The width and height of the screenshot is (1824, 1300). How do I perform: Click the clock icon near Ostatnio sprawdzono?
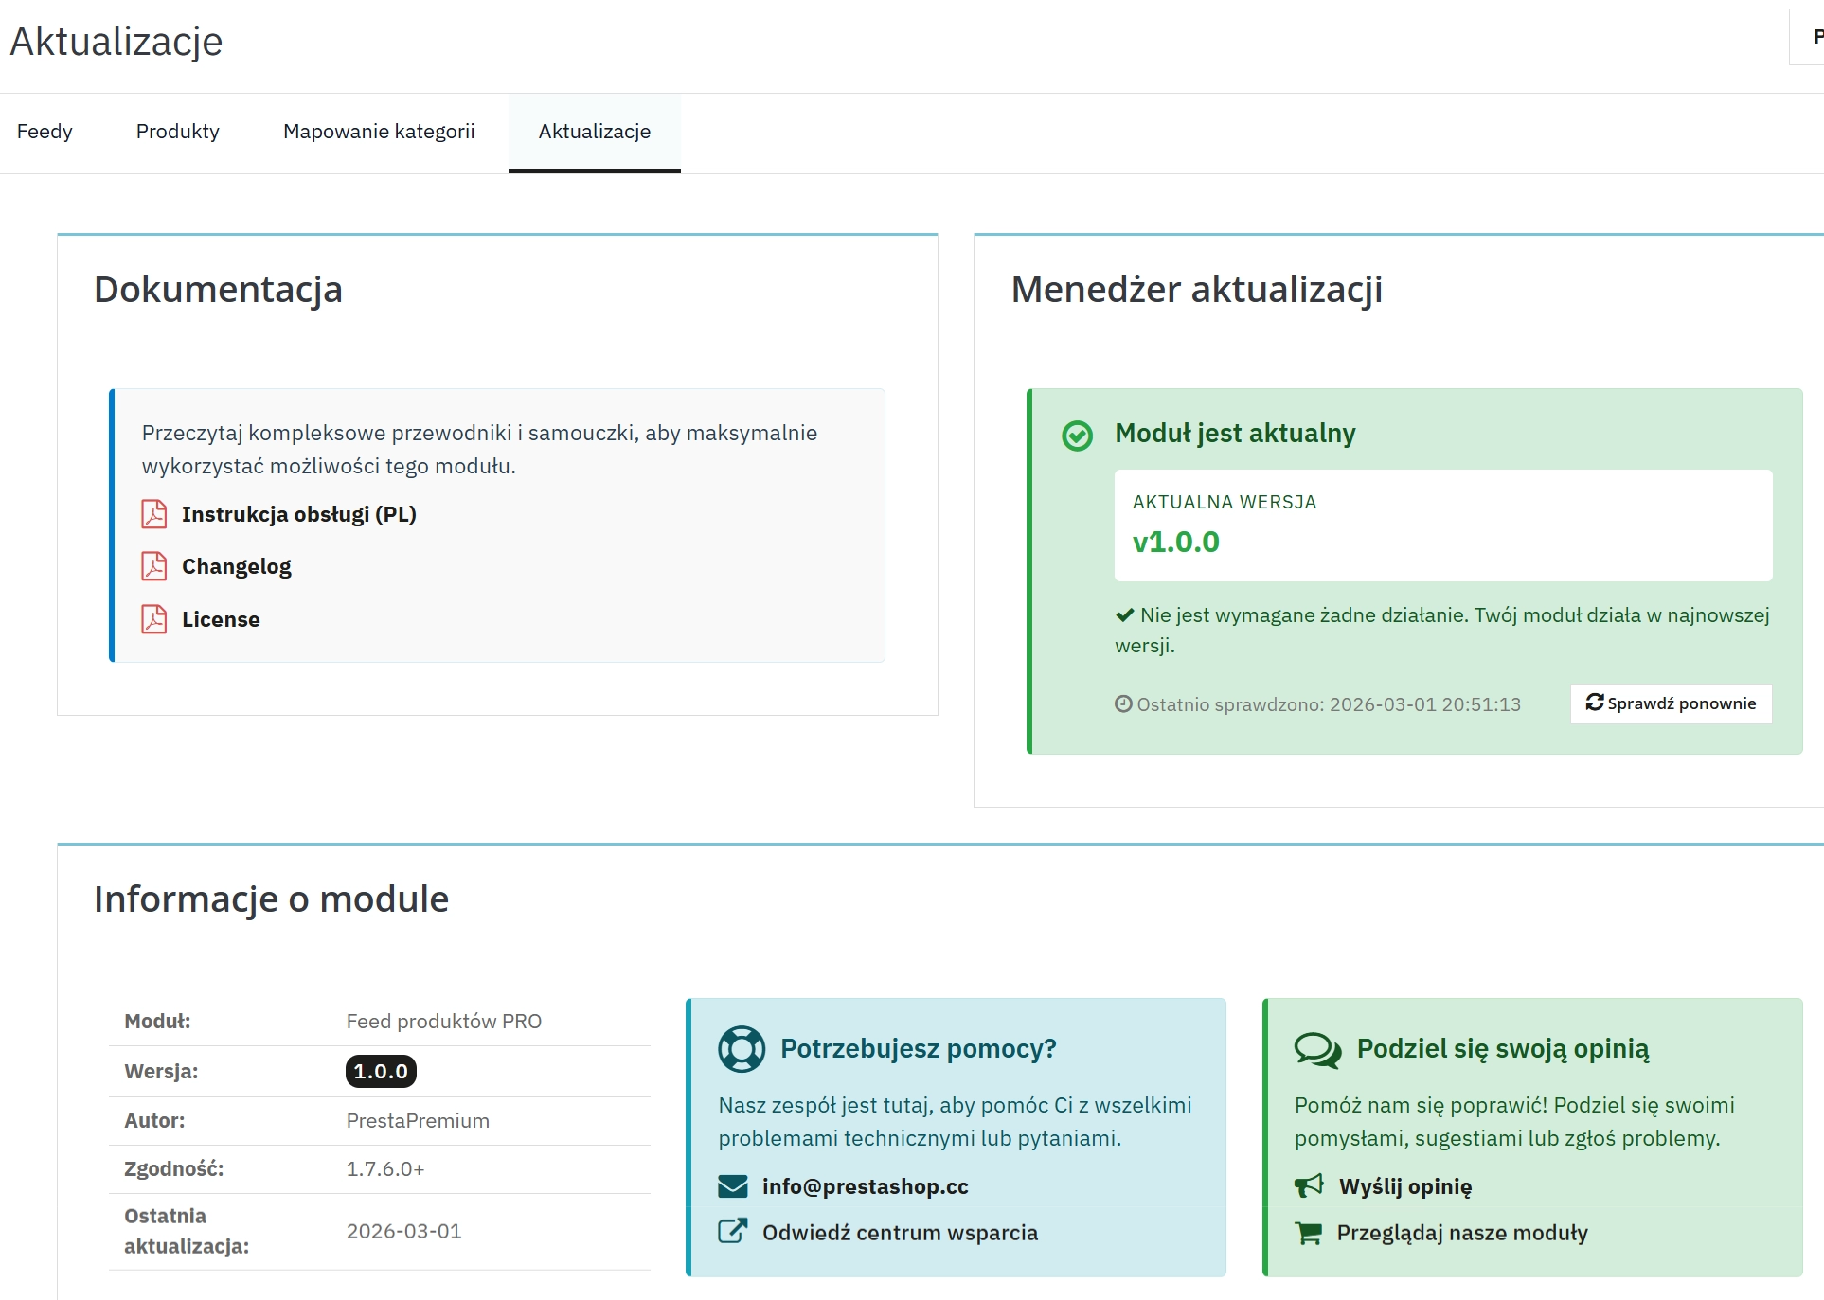(1123, 703)
